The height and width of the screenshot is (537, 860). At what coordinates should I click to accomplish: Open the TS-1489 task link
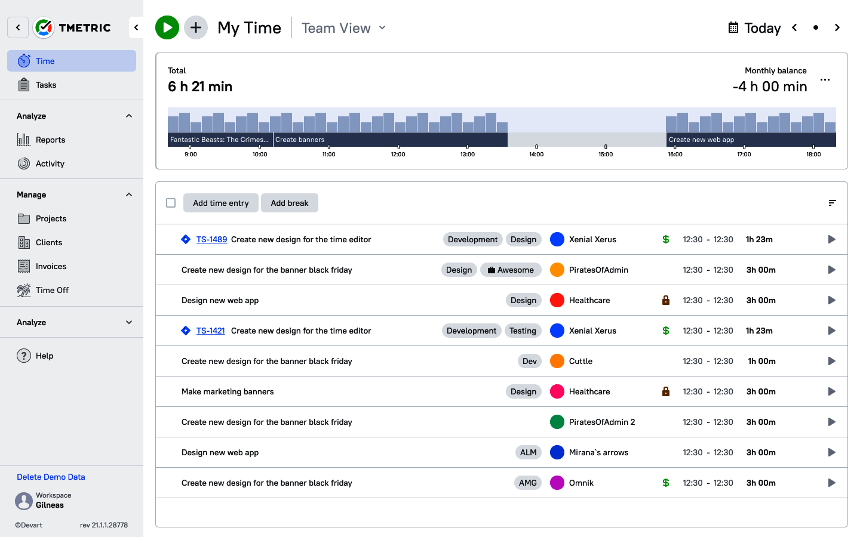pos(211,239)
